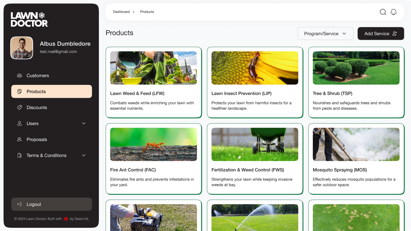This screenshot has height=231, width=411.
Task: Click the Lawn Doctor logo
Action: [29, 19]
